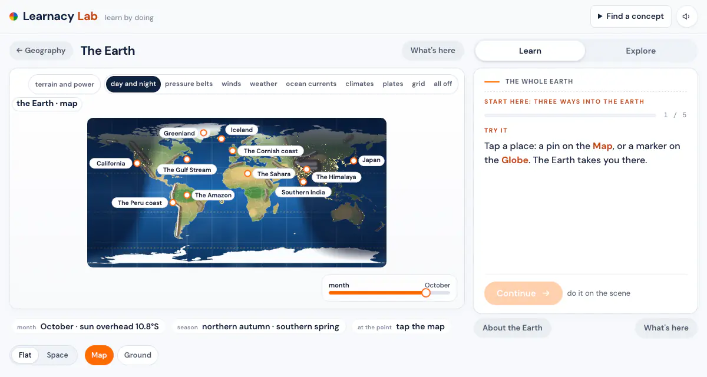Tap the Sahara pin marker

(247, 174)
